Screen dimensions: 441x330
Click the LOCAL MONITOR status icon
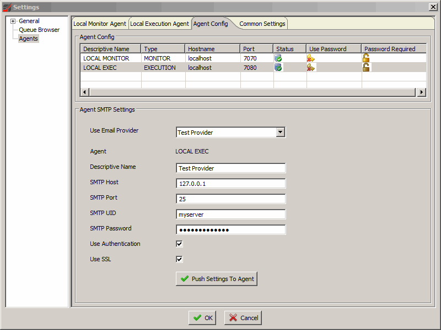278,58
